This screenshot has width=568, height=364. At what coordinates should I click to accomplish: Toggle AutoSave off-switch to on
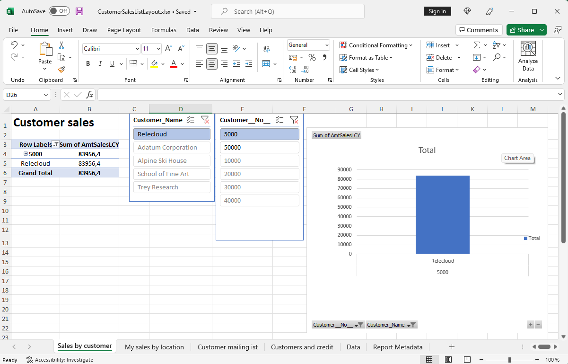click(59, 11)
